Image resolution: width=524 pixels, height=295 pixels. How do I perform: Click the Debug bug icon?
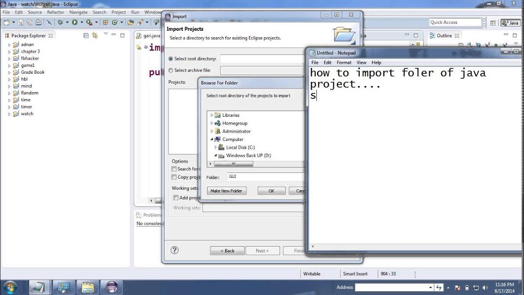[60, 23]
